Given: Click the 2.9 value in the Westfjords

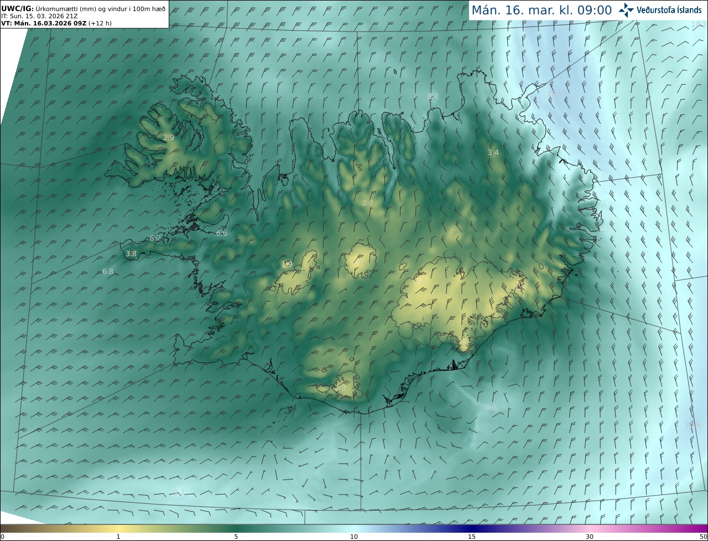Looking at the screenshot, I should (x=169, y=137).
